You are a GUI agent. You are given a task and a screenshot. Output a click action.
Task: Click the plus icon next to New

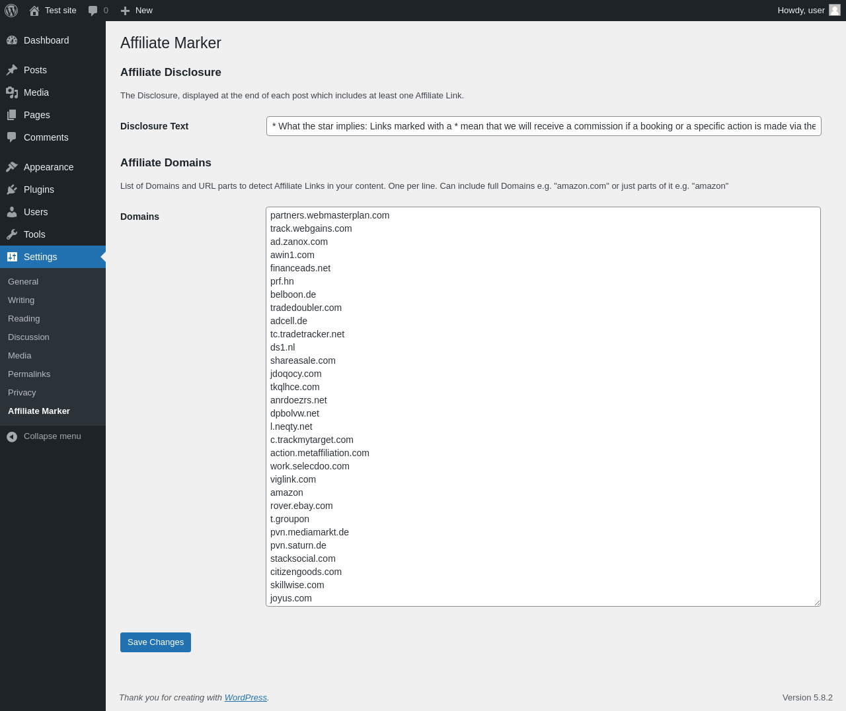coord(125,11)
